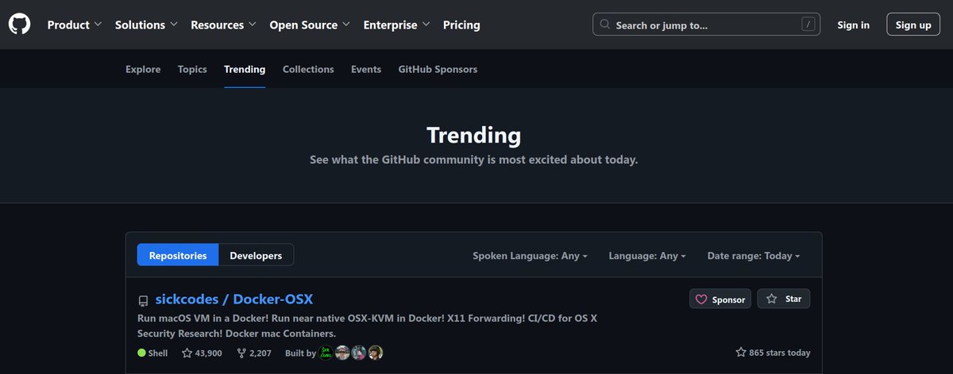This screenshot has width=953, height=374.
Task: Open the Collections tab
Action: (308, 70)
